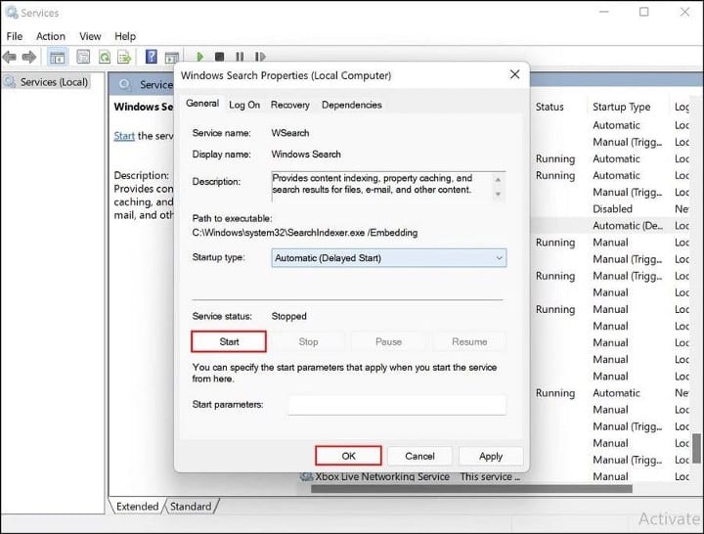
Task: Open the File menu
Action: click(15, 36)
